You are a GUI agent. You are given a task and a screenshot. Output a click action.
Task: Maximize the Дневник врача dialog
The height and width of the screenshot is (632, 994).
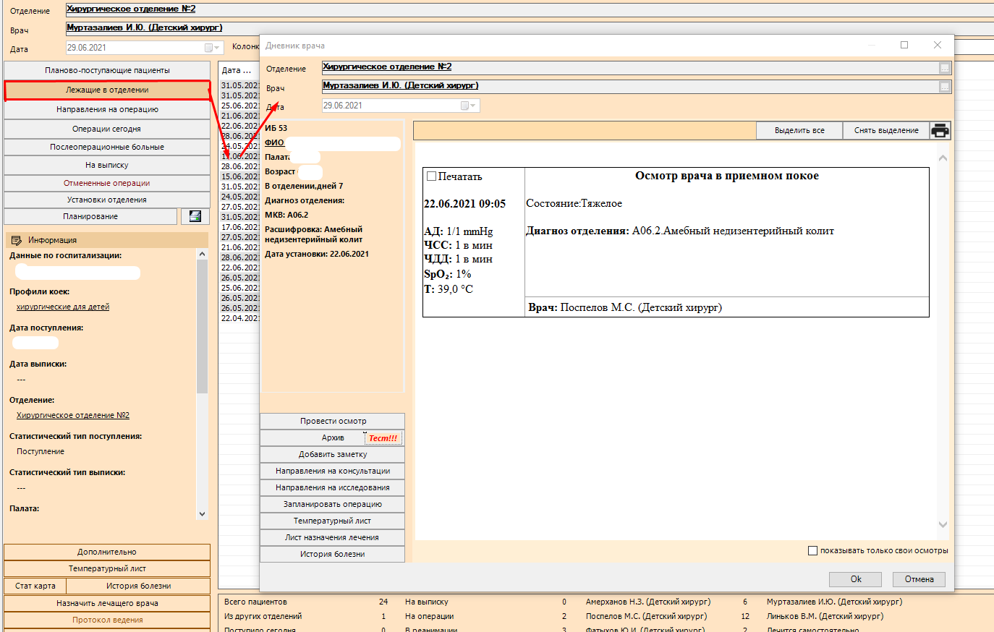coord(904,45)
